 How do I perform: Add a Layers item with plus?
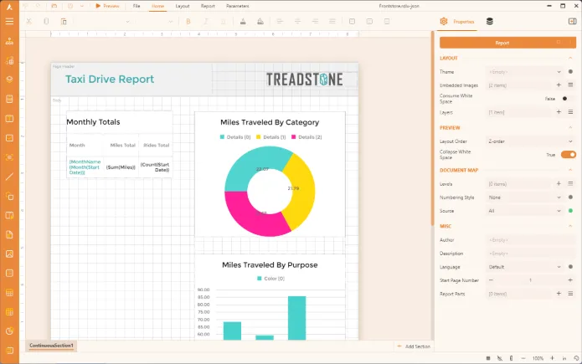559,112
